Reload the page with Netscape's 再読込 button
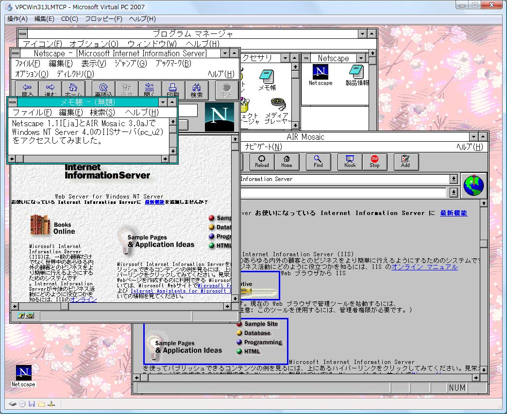The image size is (507, 414). pyautogui.click(x=103, y=89)
